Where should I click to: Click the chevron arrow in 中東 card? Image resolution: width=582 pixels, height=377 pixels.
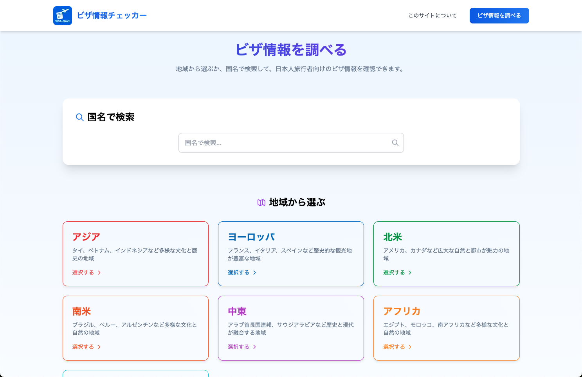[254, 347]
